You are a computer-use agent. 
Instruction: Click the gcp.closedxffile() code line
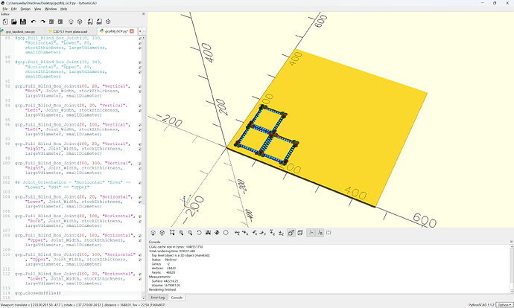click(38, 293)
